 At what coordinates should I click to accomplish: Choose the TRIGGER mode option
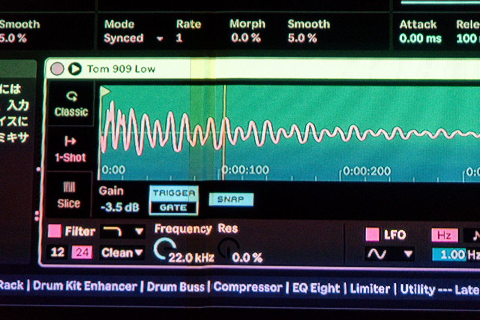[x=174, y=194]
